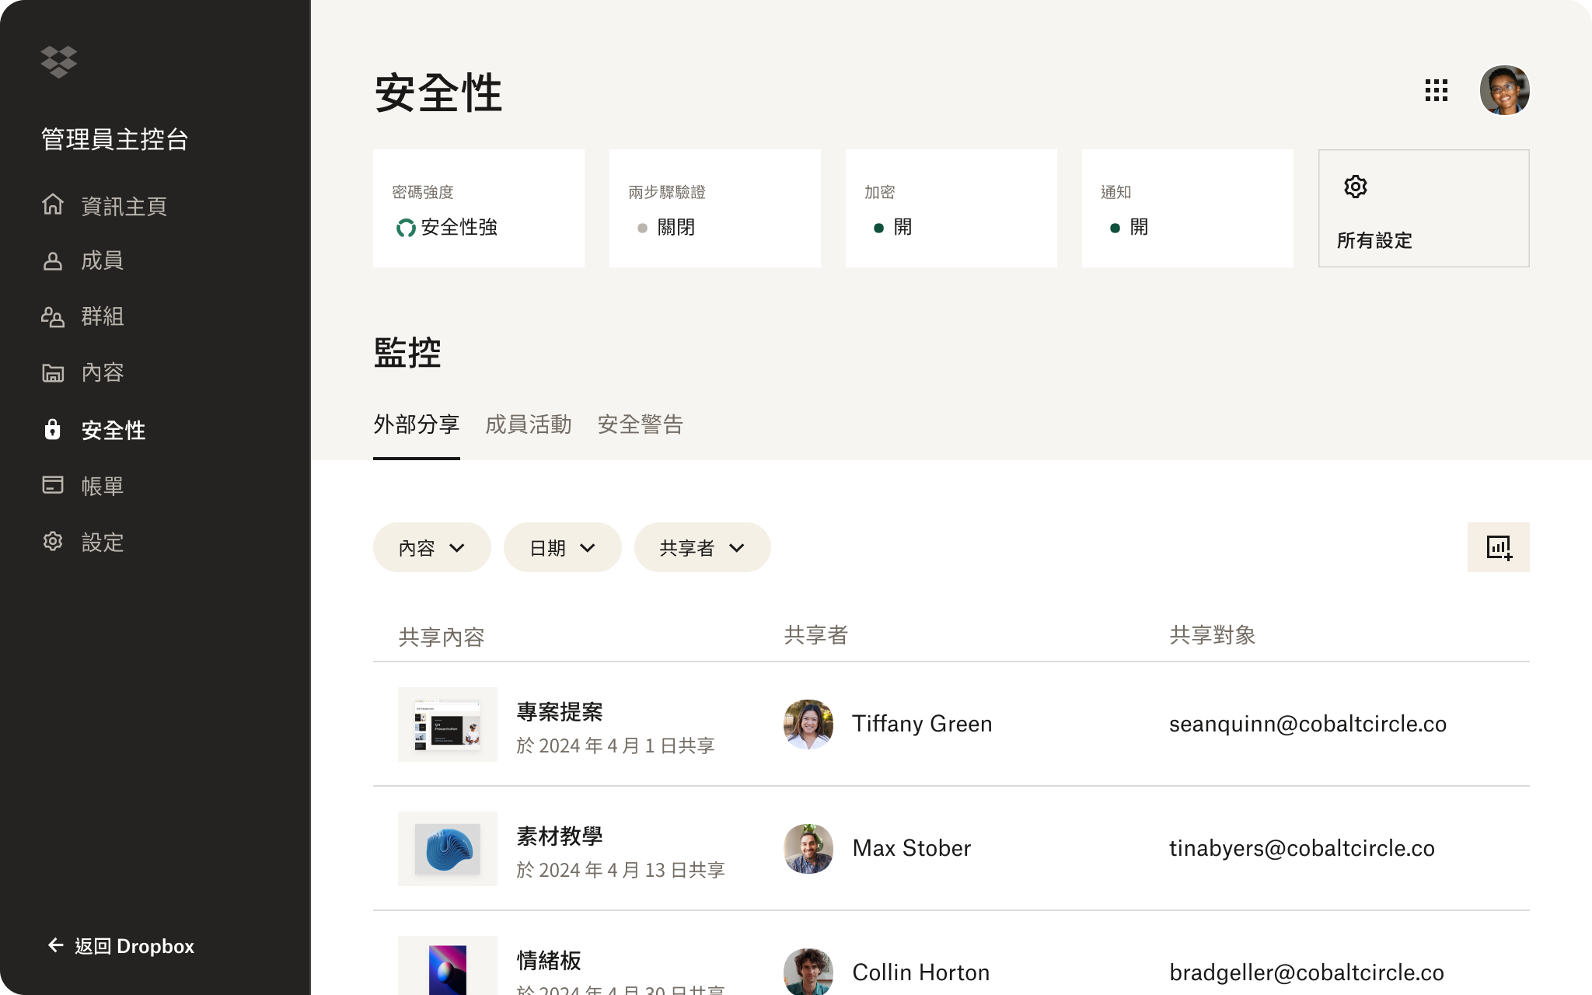Switch to the 成員活動 tab
The image size is (1592, 995).
click(529, 424)
